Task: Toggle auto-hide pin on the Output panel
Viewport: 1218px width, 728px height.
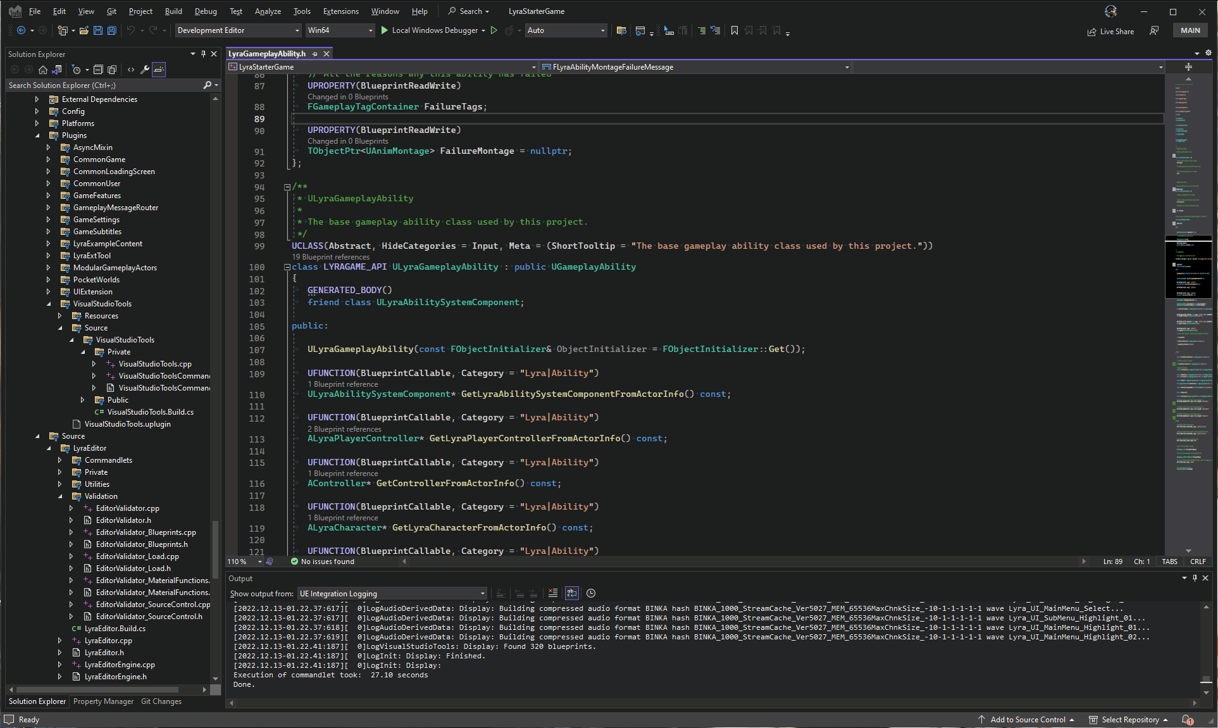Action: (1195, 578)
